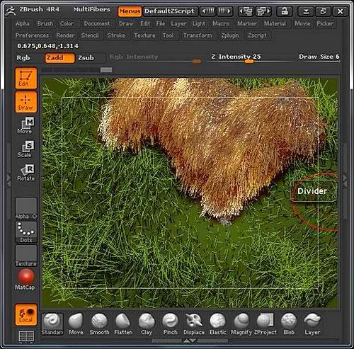
Task: Load previous UI layout icon
Action: pyautogui.click(x=246, y=11)
